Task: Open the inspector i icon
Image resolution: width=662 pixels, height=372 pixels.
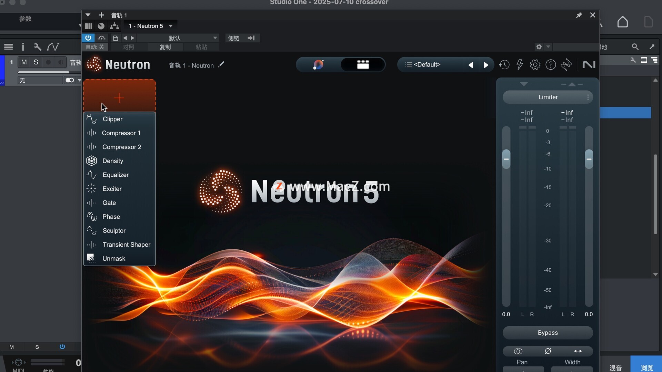Action: [23, 46]
